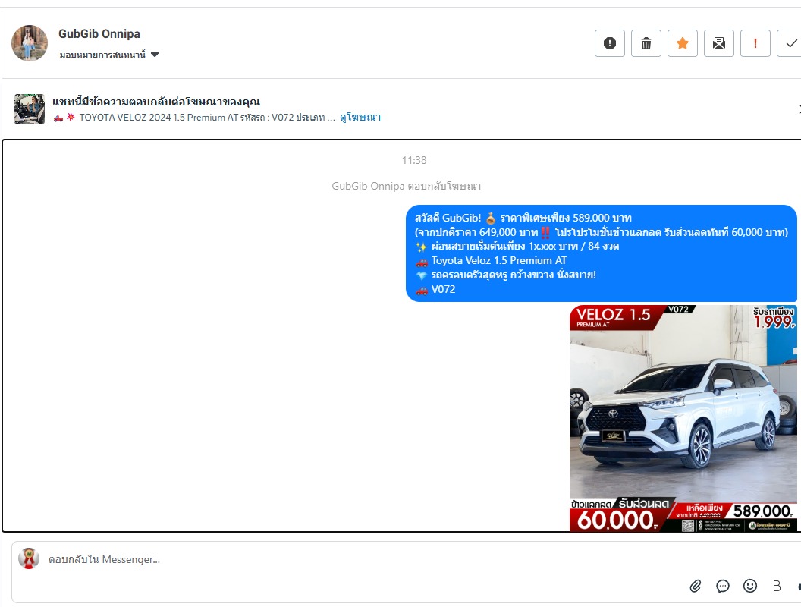Open GubGib Onnipa profile picture
The image size is (801, 607).
click(x=30, y=43)
